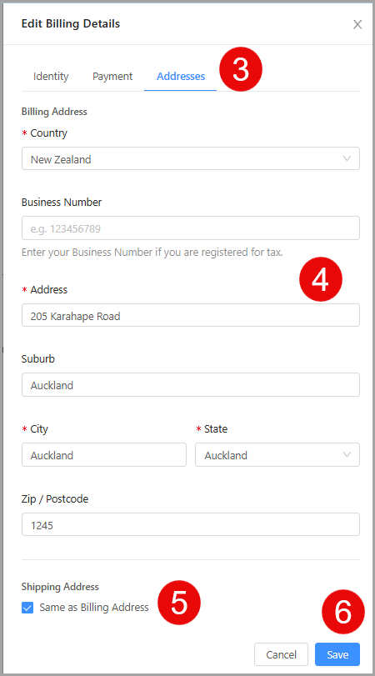Screen dimensions: 375x676
Task: Click the chevron arrow in Country field
Action: pyautogui.click(x=347, y=158)
